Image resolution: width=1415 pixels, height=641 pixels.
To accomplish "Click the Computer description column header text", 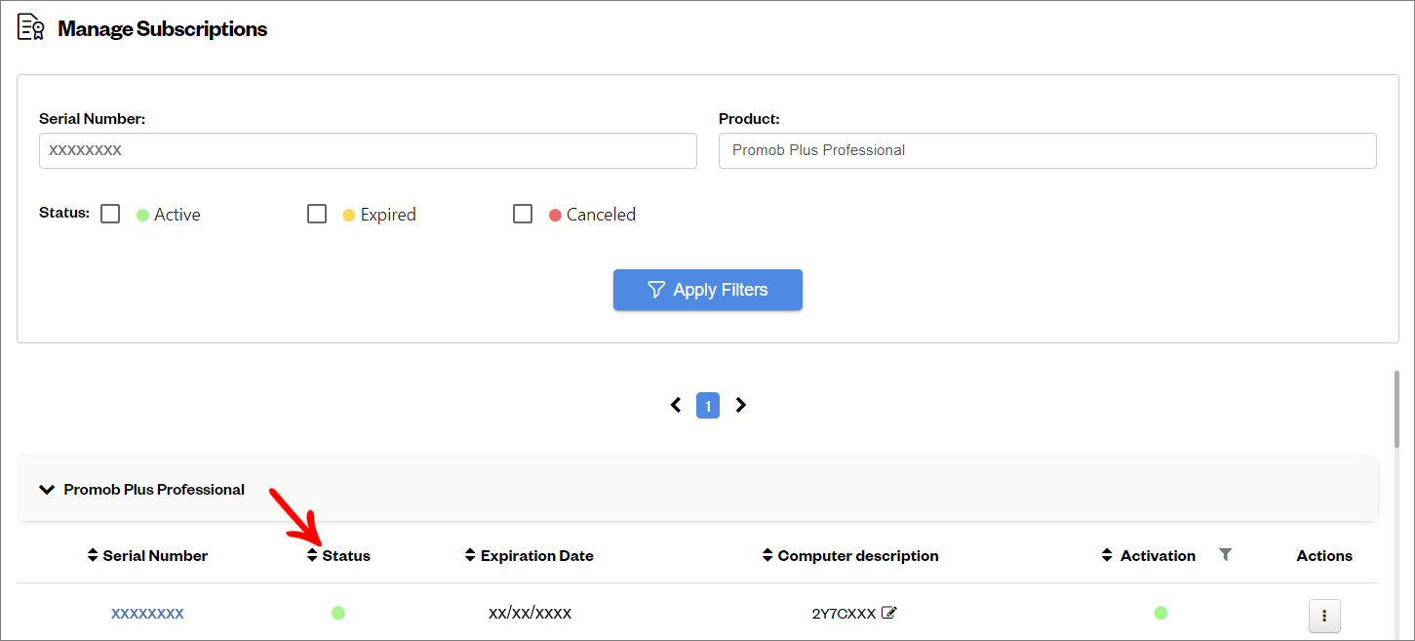I will [x=858, y=555].
